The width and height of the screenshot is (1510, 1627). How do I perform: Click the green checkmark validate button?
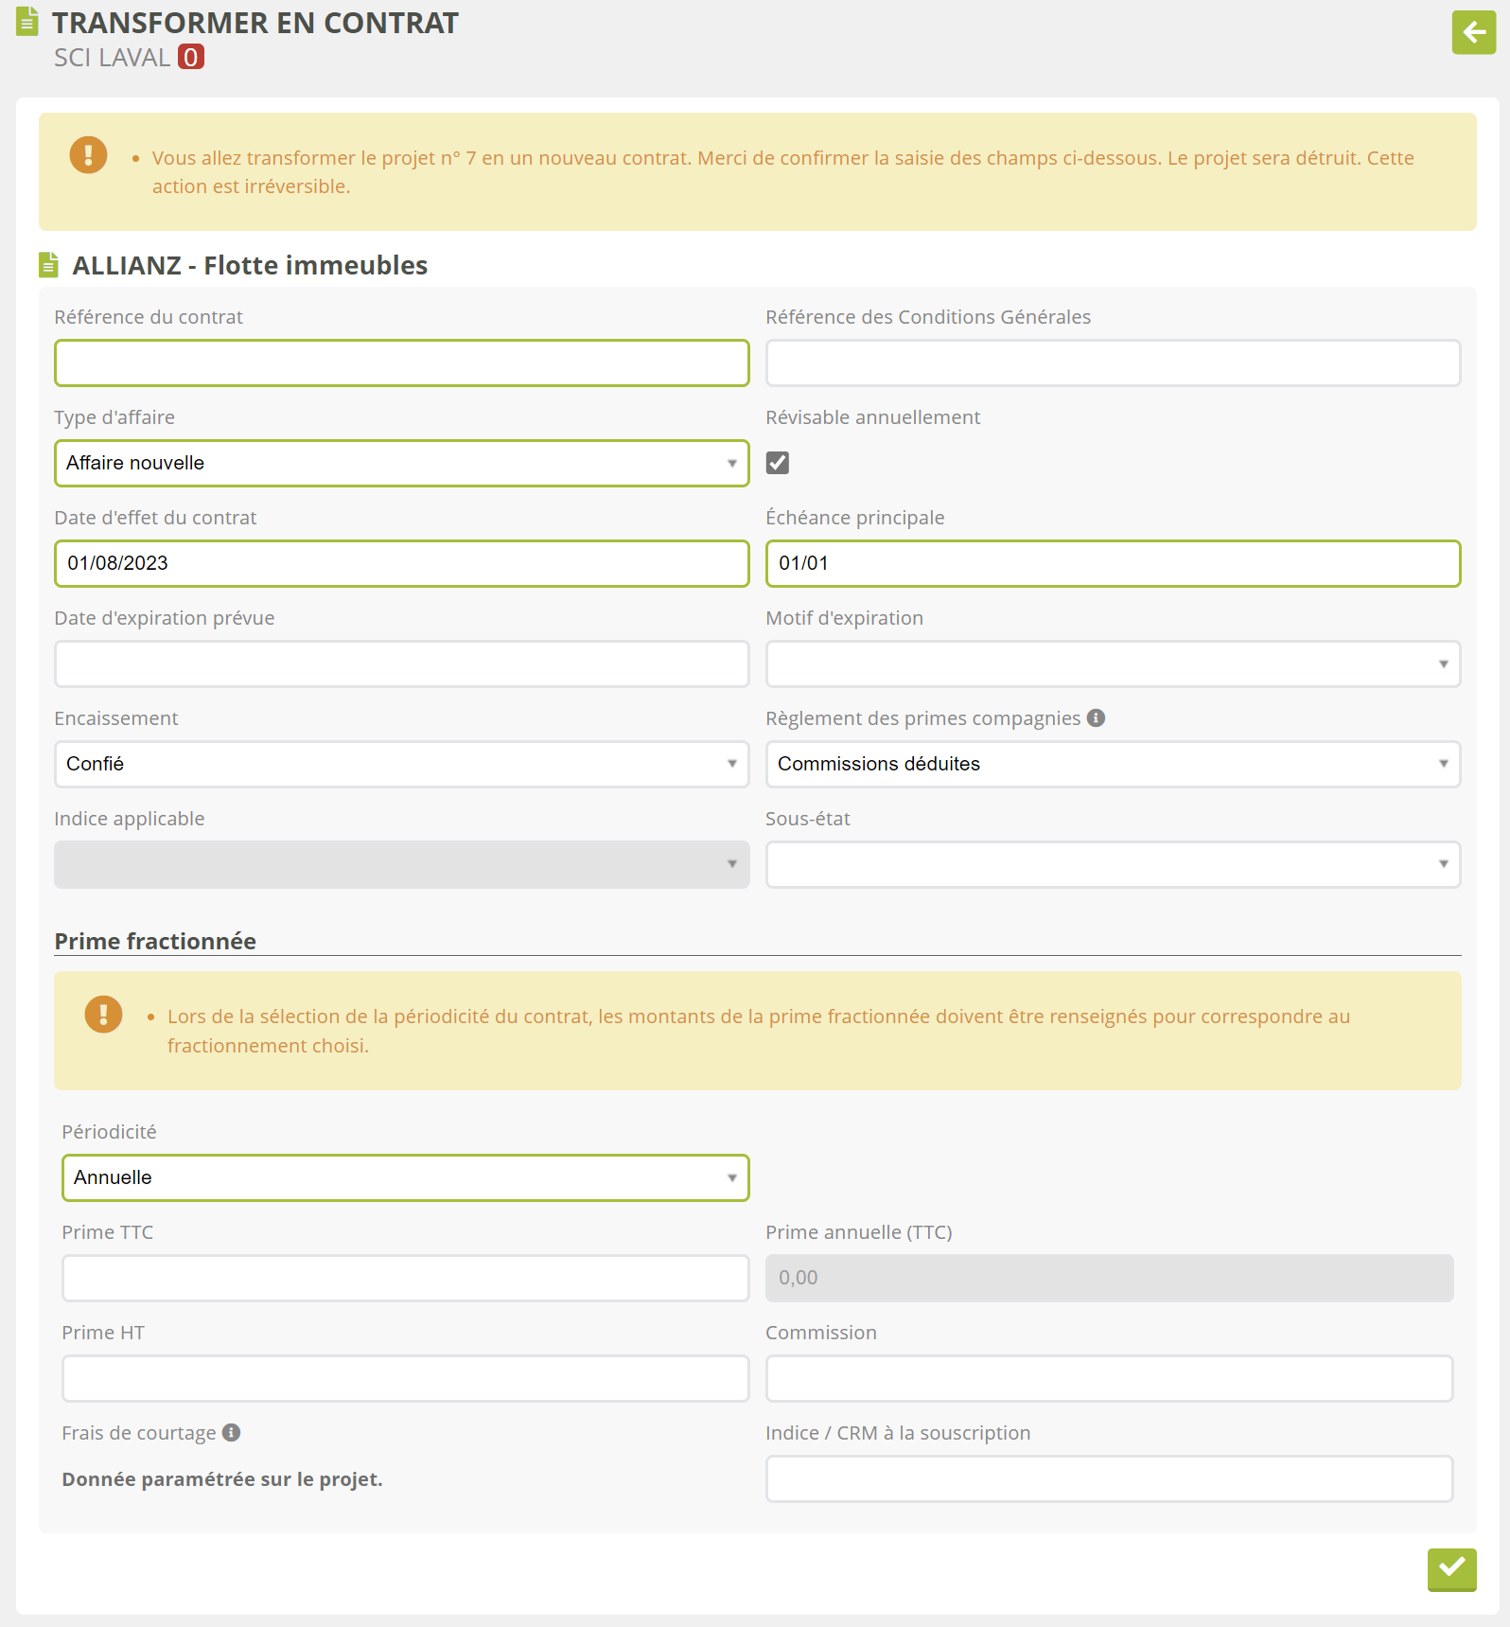1451,1569
